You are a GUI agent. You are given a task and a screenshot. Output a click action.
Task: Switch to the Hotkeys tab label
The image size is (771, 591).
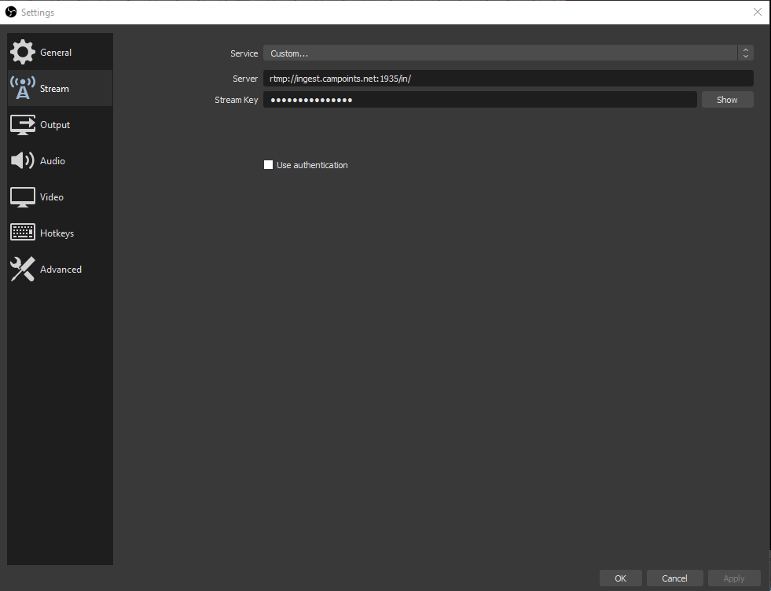point(57,233)
